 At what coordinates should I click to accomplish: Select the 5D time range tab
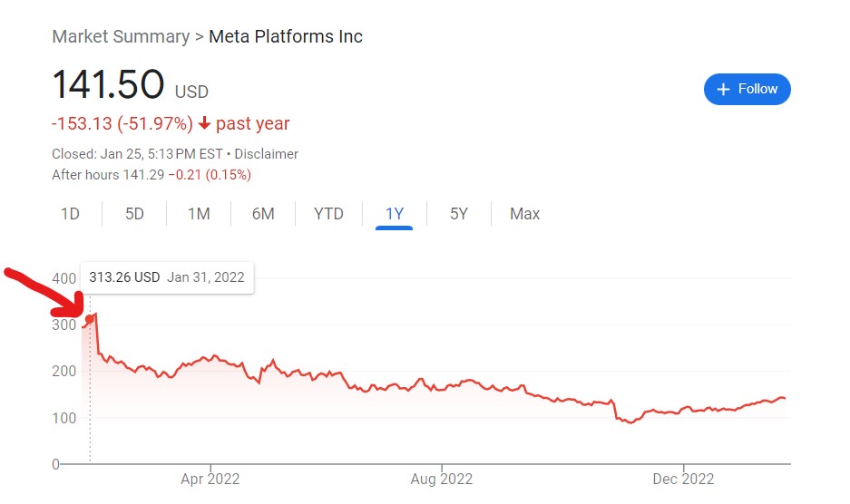(134, 214)
